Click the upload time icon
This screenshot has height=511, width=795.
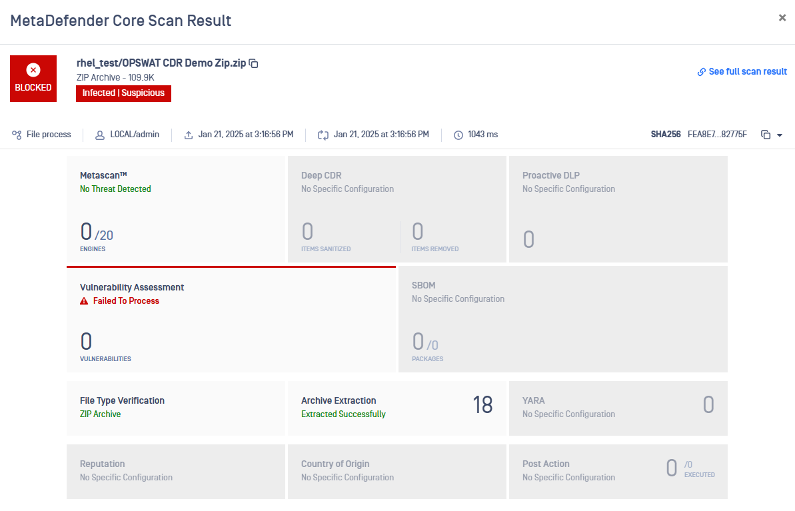pyautogui.click(x=189, y=135)
